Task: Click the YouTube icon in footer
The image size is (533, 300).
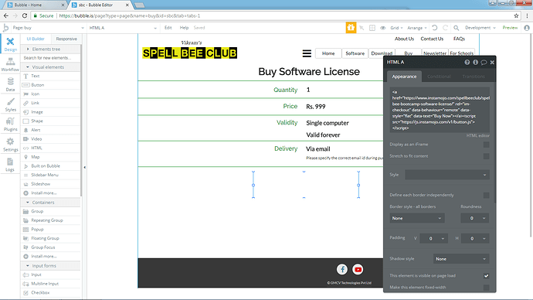Action: tap(358, 269)
